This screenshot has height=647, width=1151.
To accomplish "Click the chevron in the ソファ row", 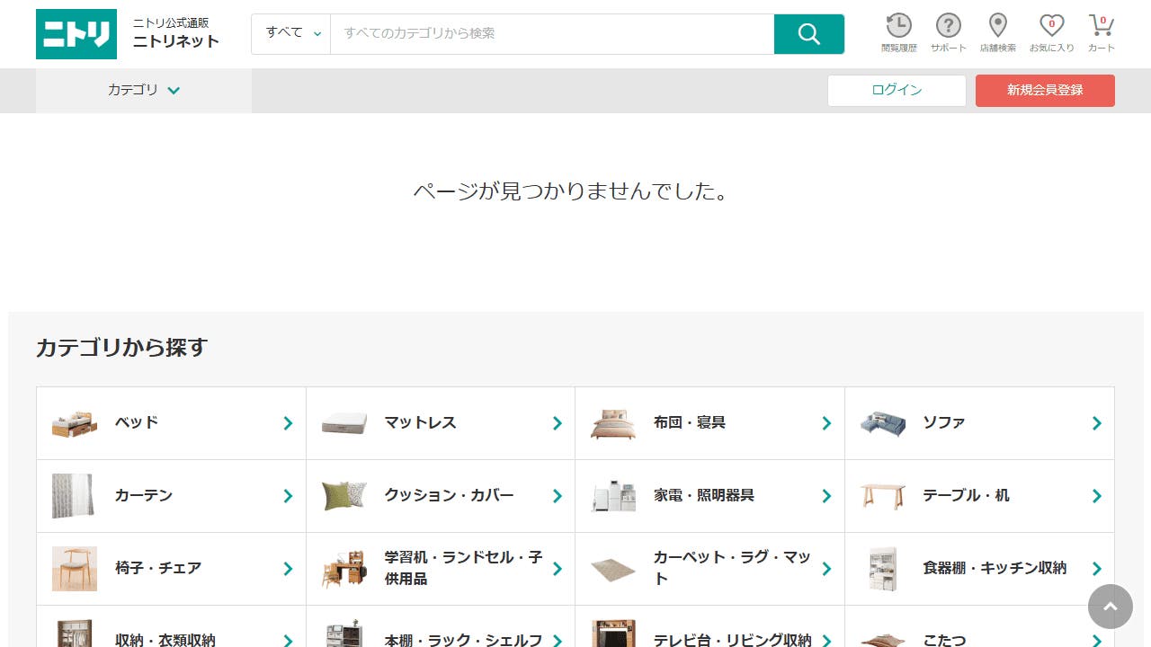I will (x=1096, y=423).
